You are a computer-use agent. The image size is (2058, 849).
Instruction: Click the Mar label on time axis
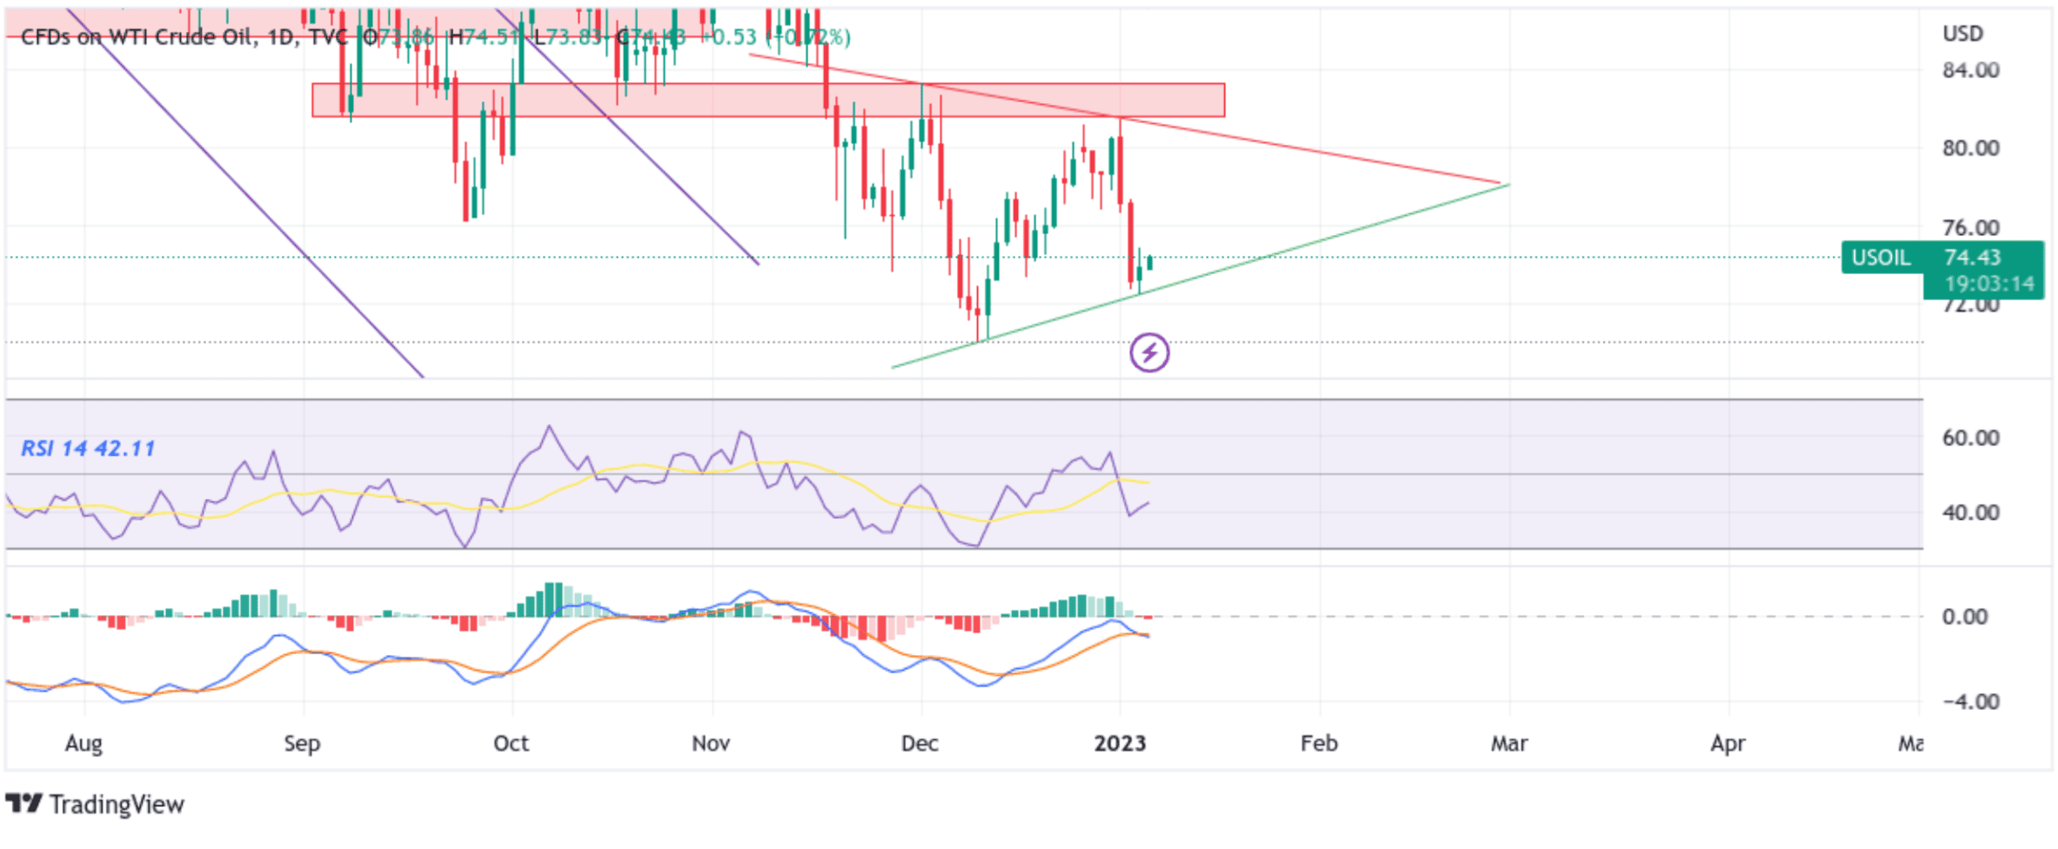[x=1509, y=743]
